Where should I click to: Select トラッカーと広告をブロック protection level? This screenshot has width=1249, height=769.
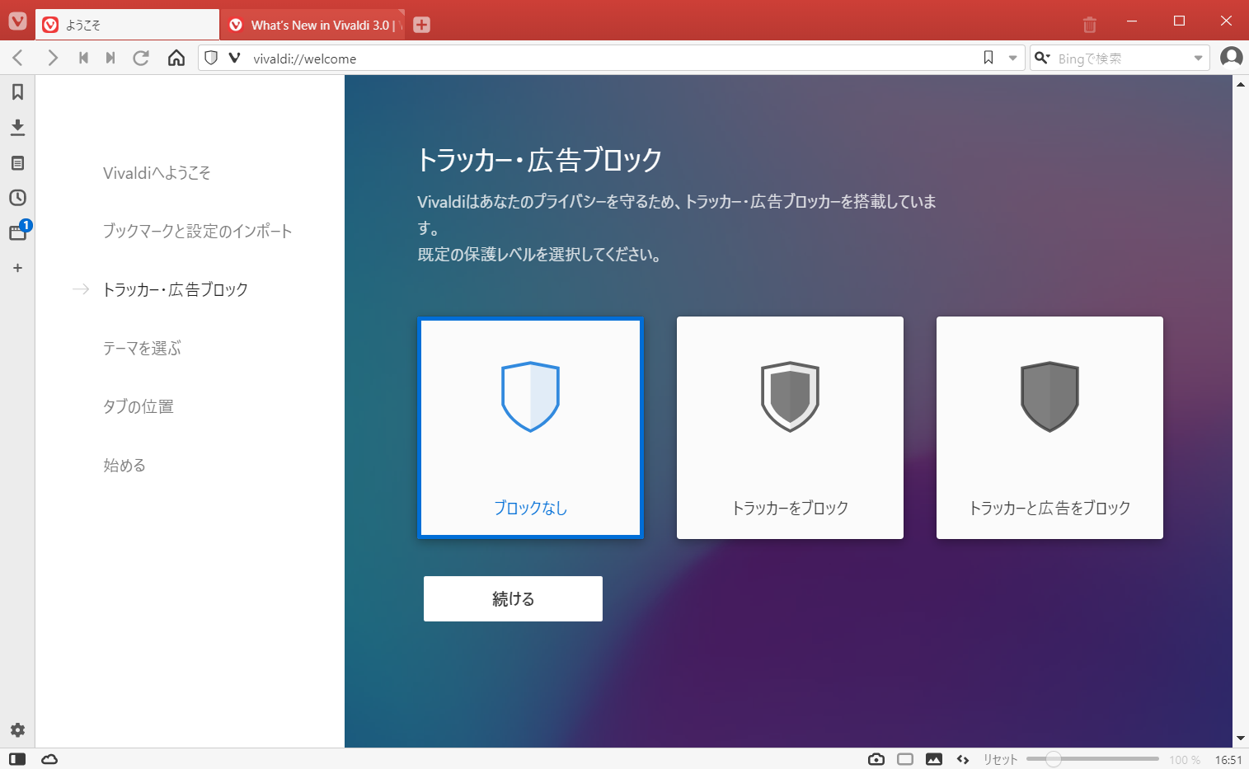click(1049, 428)
